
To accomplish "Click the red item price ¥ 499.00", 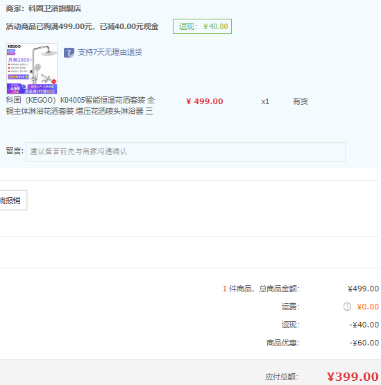I will coord(204,101).
